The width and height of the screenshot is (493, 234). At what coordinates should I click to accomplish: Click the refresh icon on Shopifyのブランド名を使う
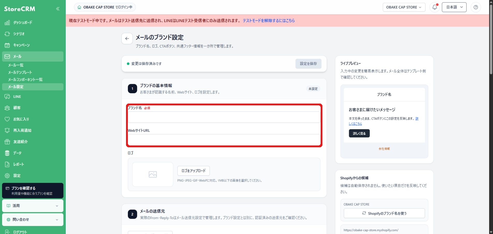[364, 213]
